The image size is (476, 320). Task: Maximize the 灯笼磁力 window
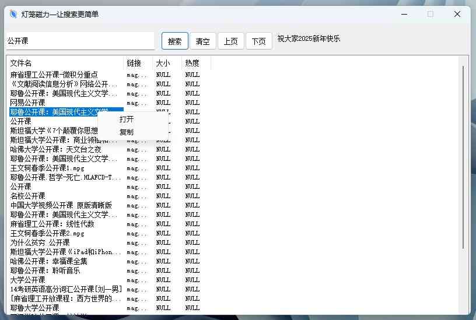tap(430, 14)
